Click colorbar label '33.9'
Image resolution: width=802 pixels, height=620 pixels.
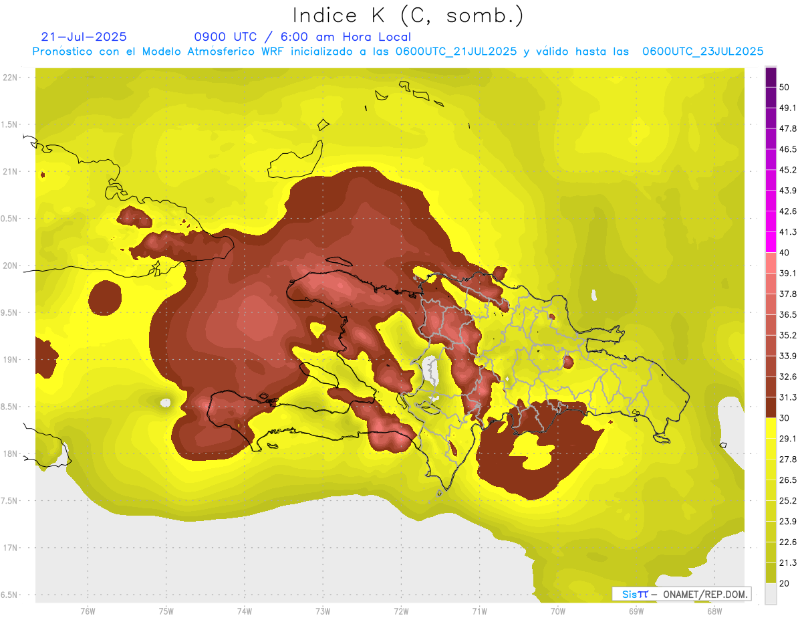coord(788,356)
